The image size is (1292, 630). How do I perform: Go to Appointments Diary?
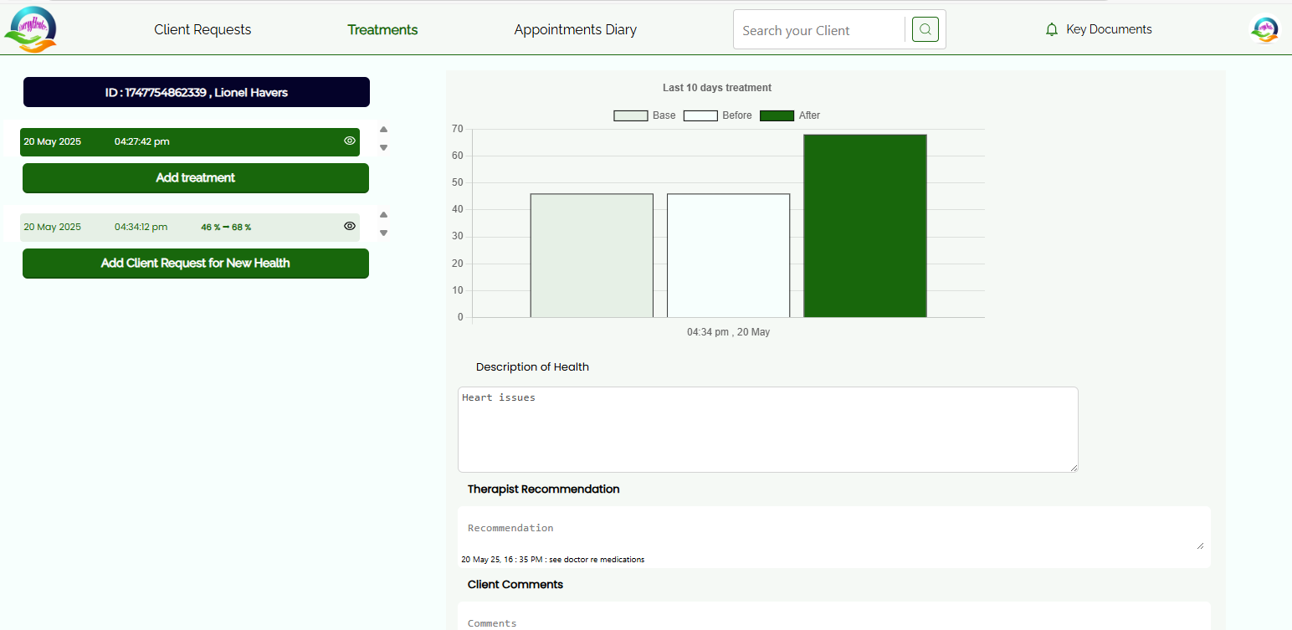575,29
